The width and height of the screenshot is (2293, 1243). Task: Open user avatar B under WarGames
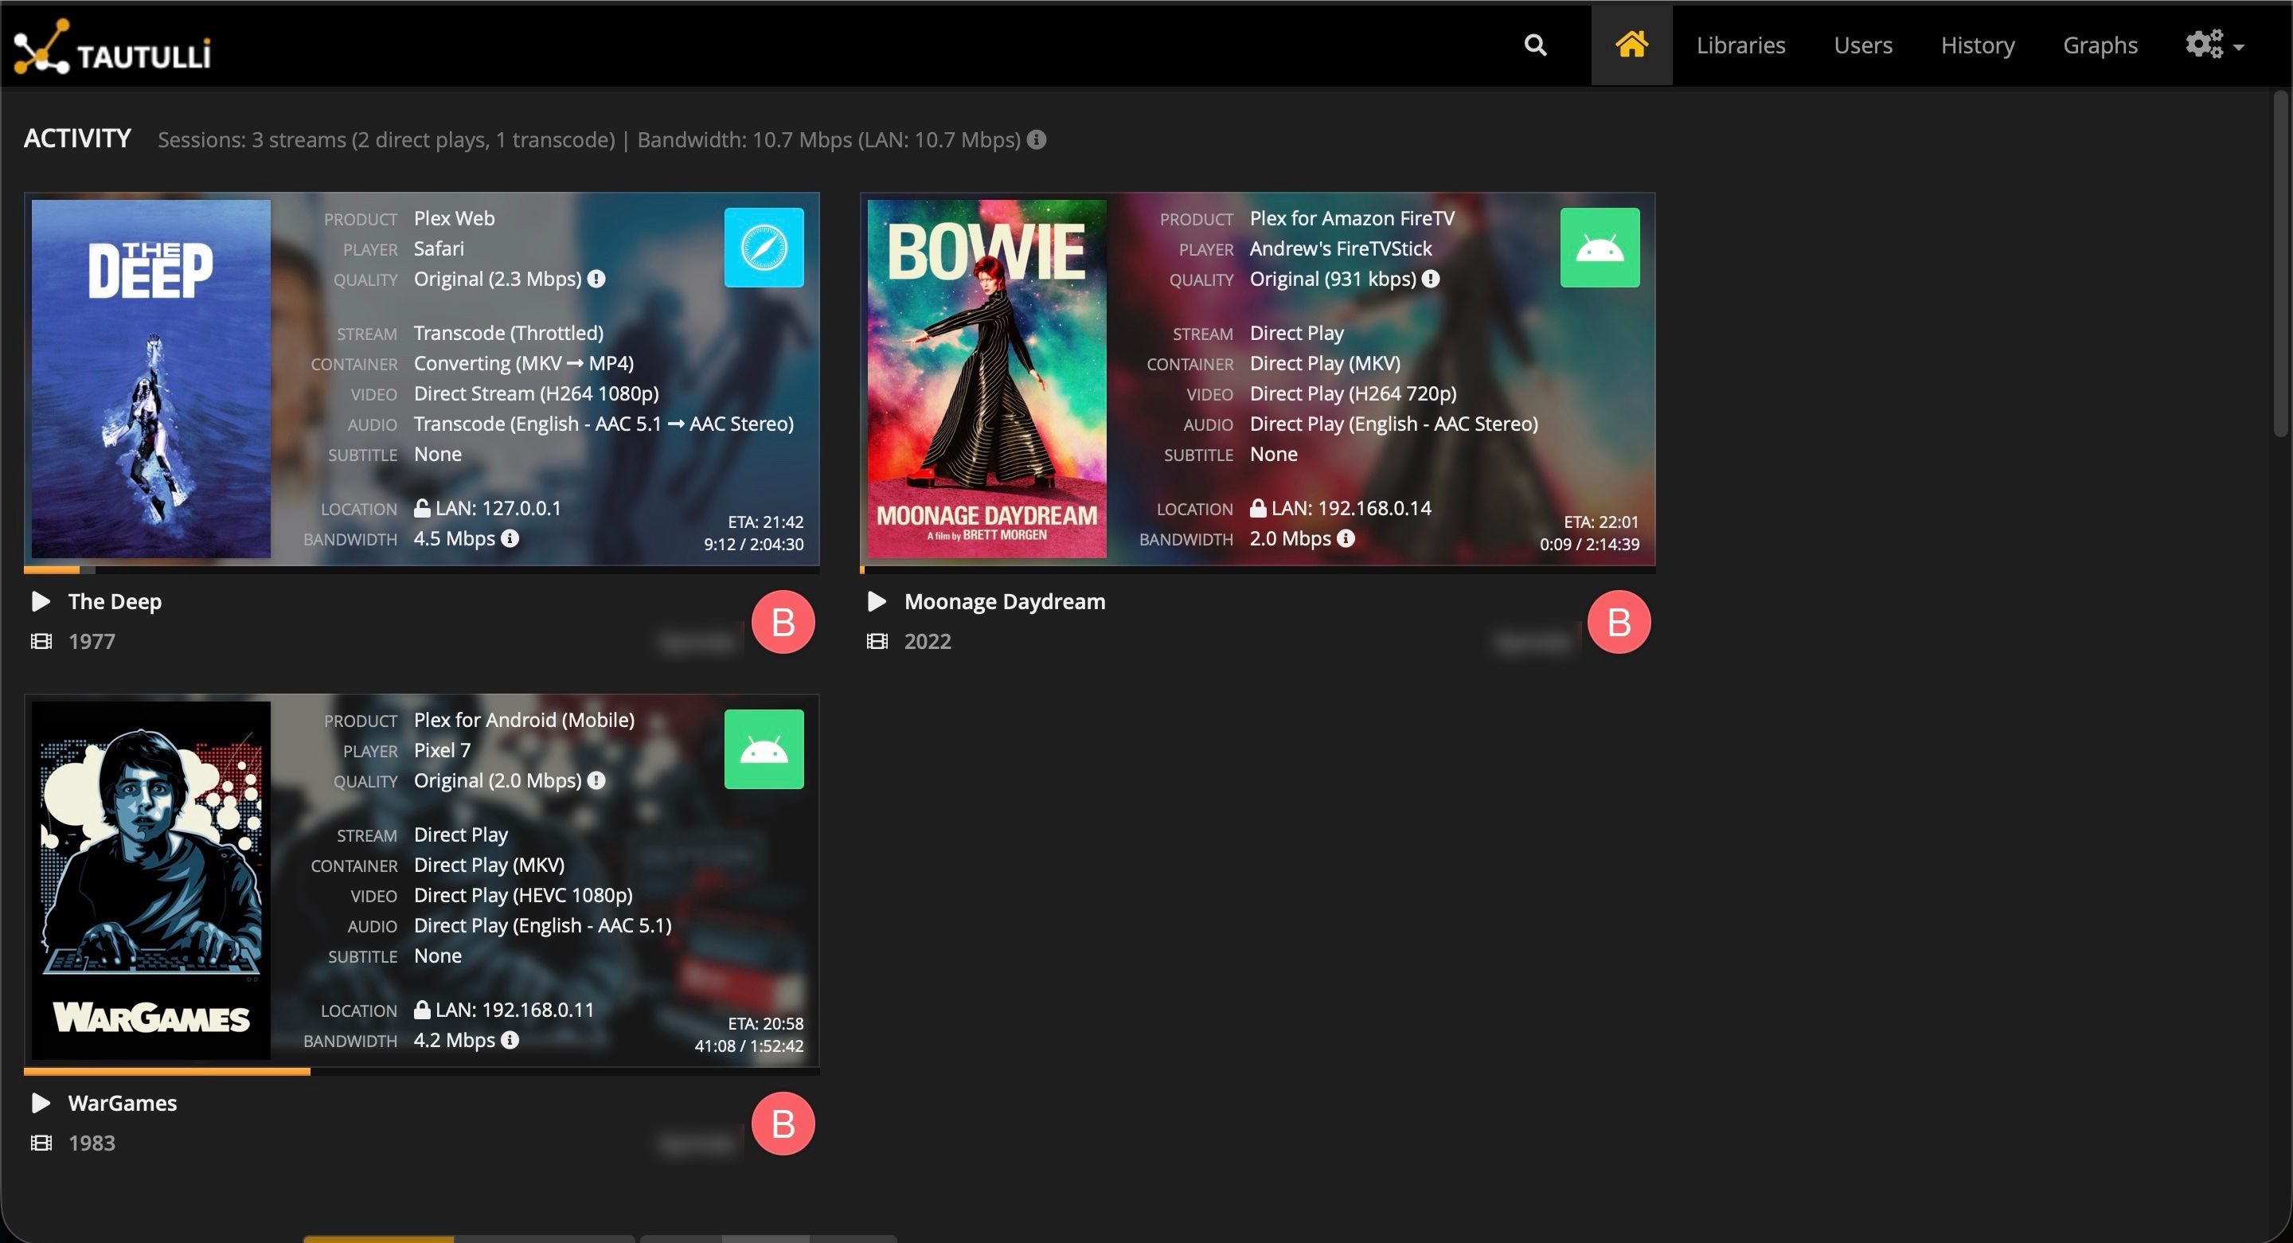click(x=783, y=1124)
